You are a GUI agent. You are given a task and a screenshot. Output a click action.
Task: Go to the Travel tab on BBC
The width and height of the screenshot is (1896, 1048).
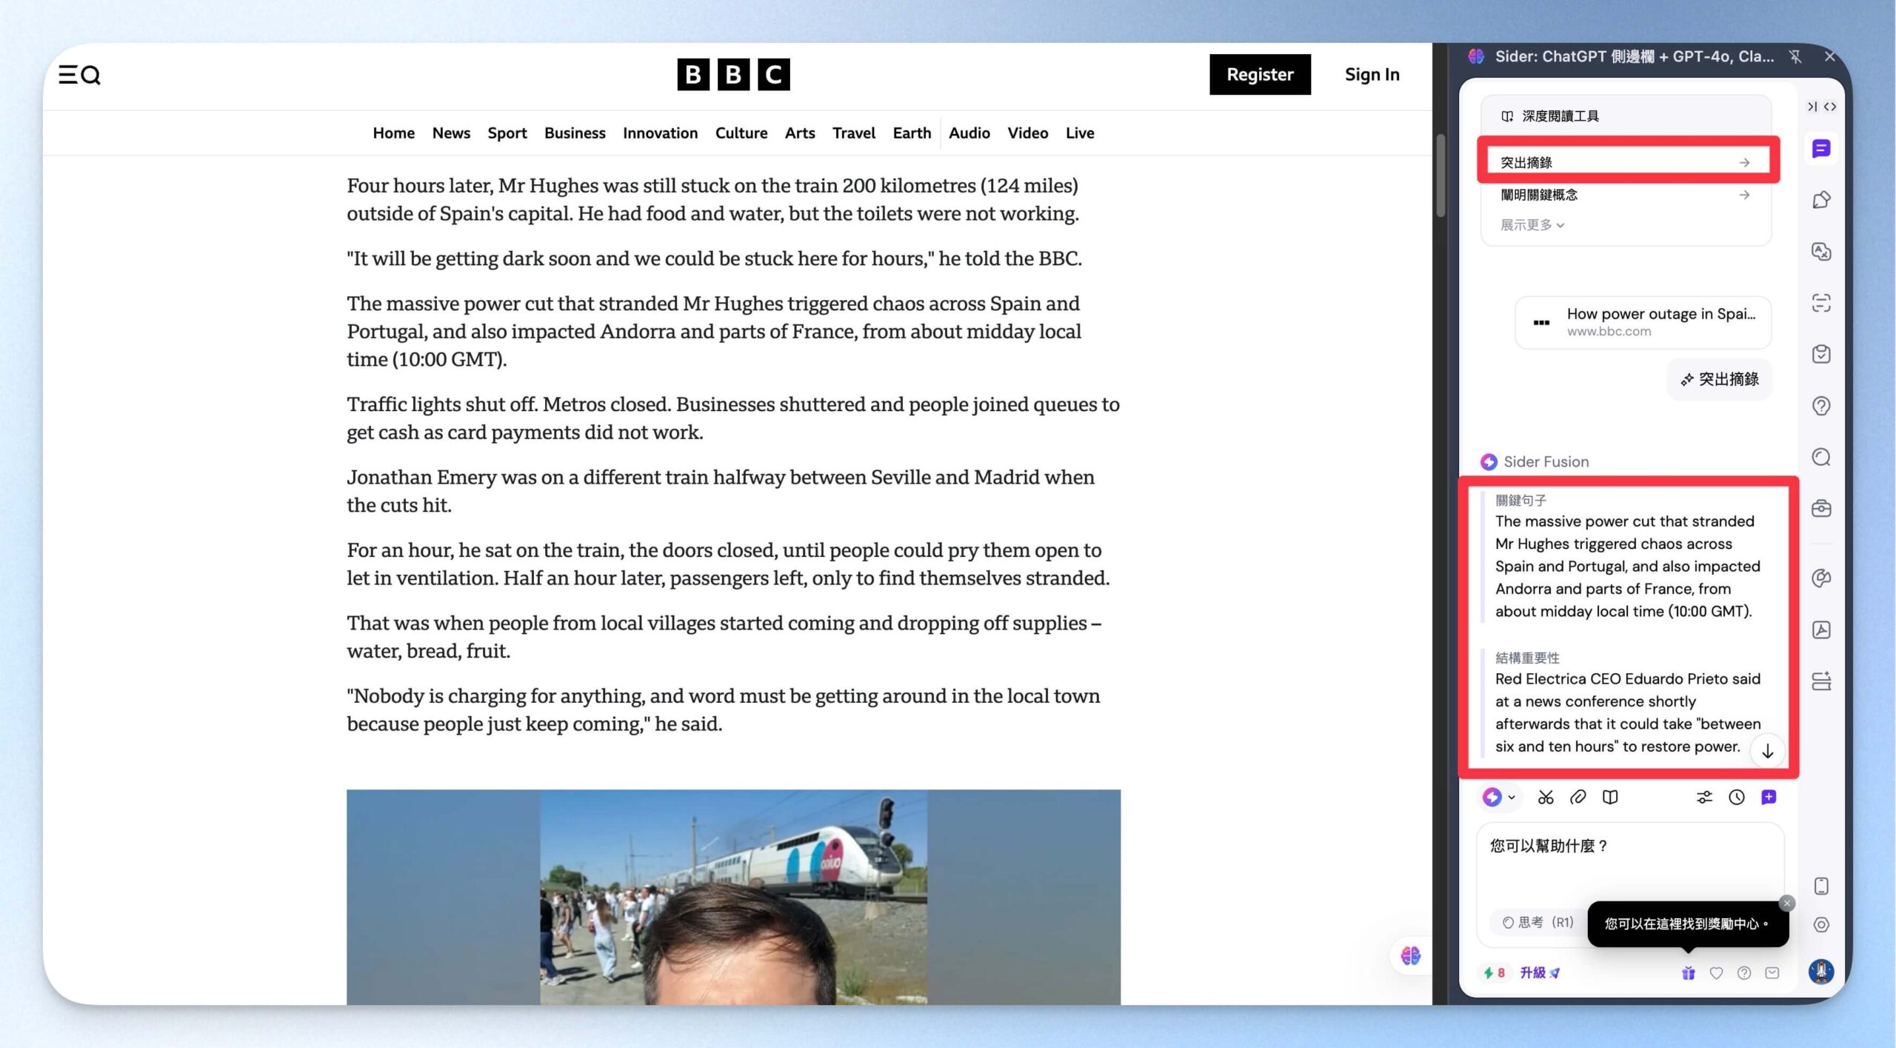(853, 133)
